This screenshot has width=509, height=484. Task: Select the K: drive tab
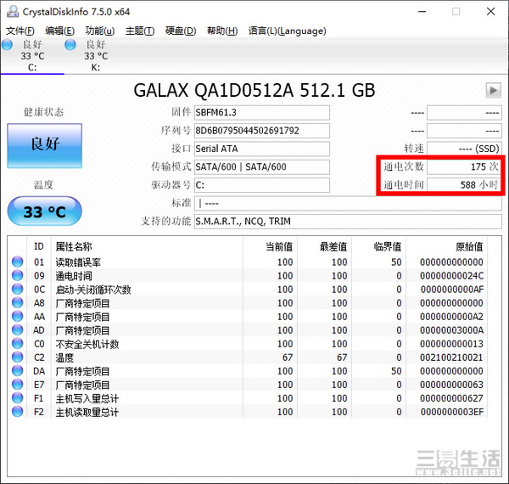(96, 56)
